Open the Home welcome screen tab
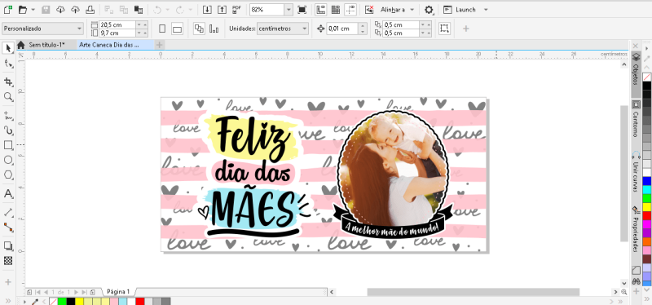Viewport: 652px width, 305px height. (21, 45)
